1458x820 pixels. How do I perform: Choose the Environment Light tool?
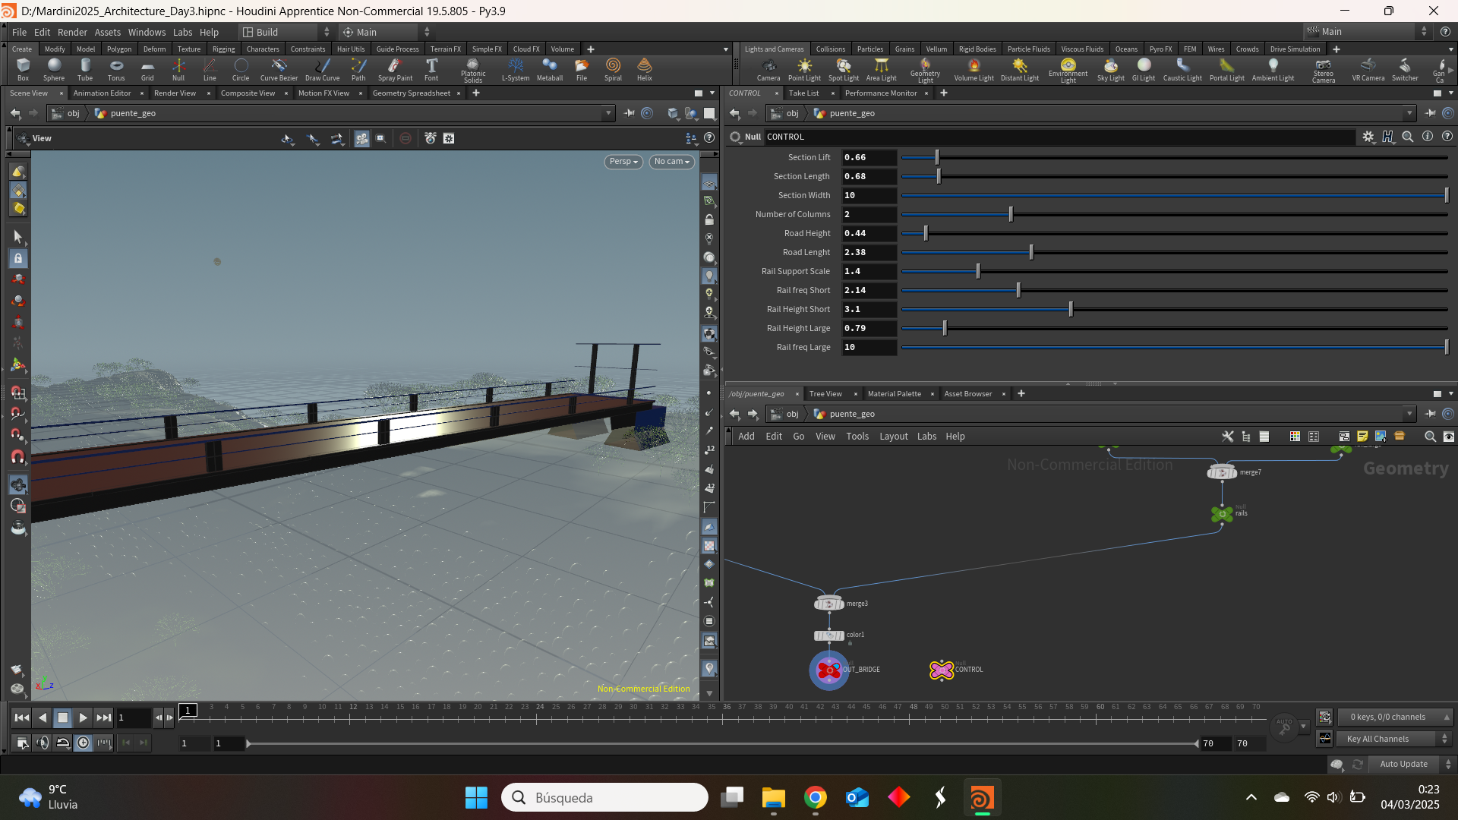[x=1068, y=70]
